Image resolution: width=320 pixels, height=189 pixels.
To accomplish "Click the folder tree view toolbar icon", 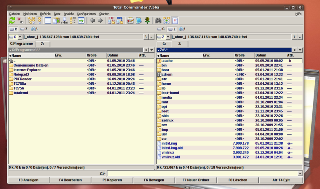I will [x=32, y=20].
